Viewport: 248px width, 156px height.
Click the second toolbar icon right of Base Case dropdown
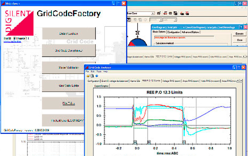pos(165,13)
